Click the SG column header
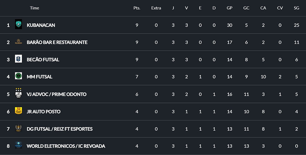Viewport: 306px width, 155px height. [296, 8]
